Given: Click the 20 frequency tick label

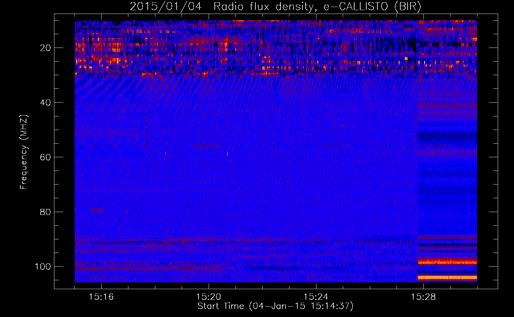Looking at the screenshot, I should 45,48.
